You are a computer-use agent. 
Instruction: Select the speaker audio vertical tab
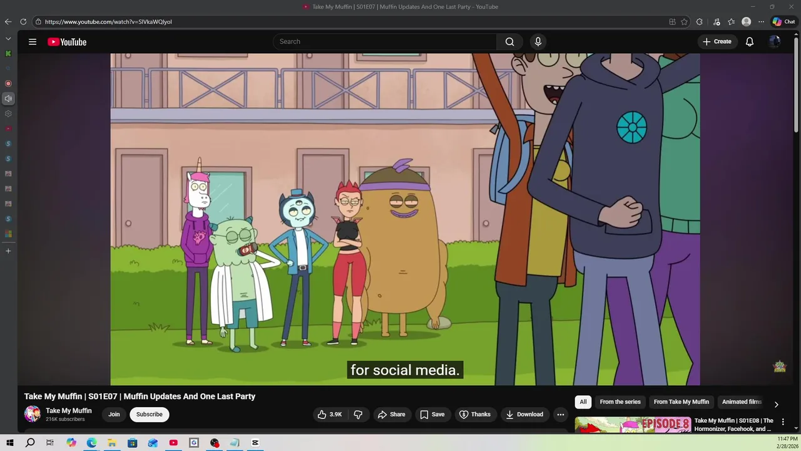coord(8,98)
